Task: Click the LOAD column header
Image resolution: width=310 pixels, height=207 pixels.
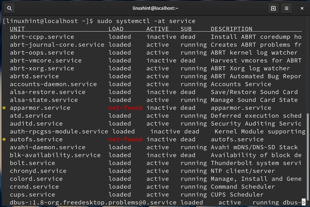Action: pyautogui.click(x=116, y=29)
